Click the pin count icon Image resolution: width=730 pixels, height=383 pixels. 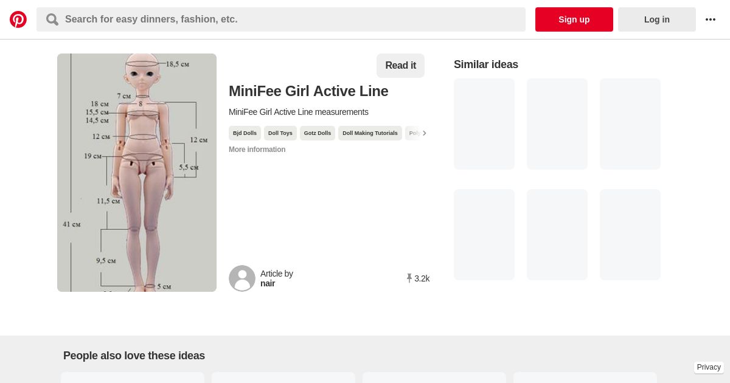pyautogui.click(x=409, y=278)
